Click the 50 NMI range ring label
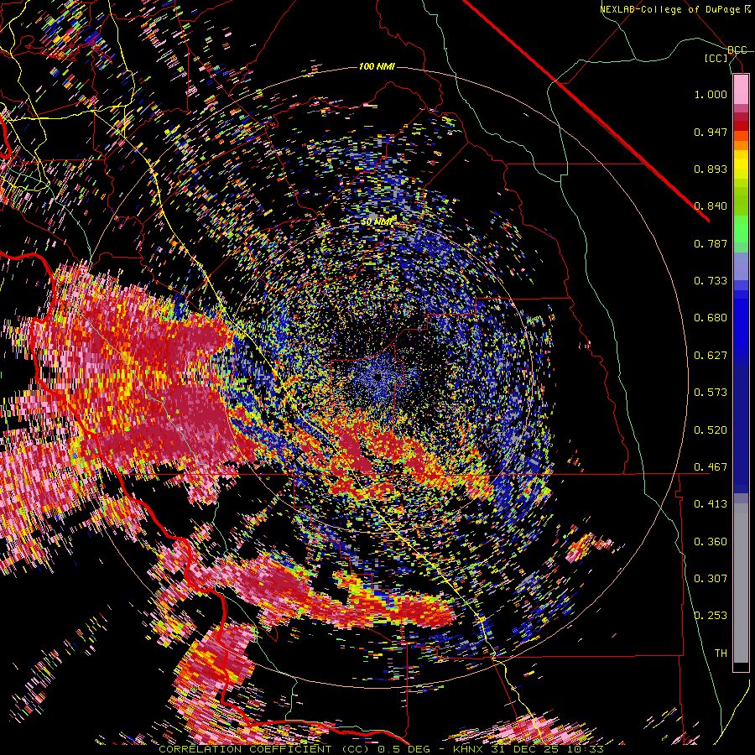 [x=377, y=222]
